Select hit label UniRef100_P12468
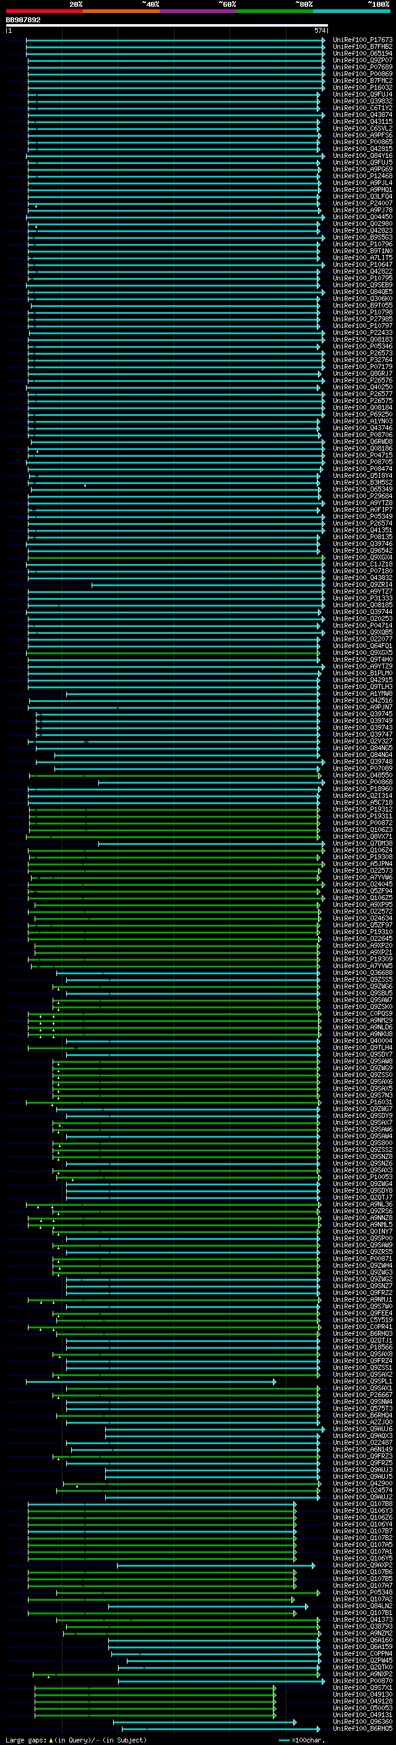 (x=363, y=176)
